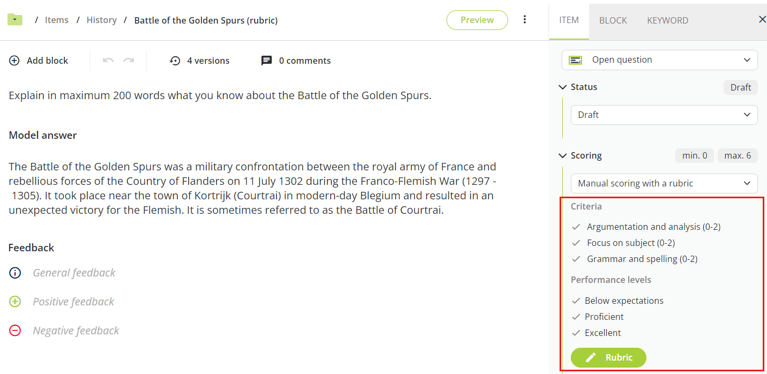The height and width of the screenshot is (374, 767).
Task: Click the Add block plus icon
Action: pos(14,61)
